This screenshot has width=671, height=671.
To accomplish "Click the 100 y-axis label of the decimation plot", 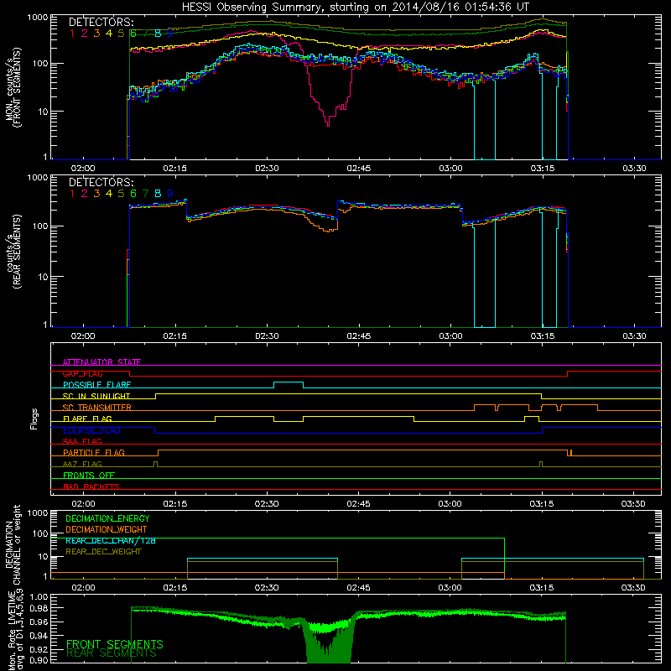I will pos(40,533).
